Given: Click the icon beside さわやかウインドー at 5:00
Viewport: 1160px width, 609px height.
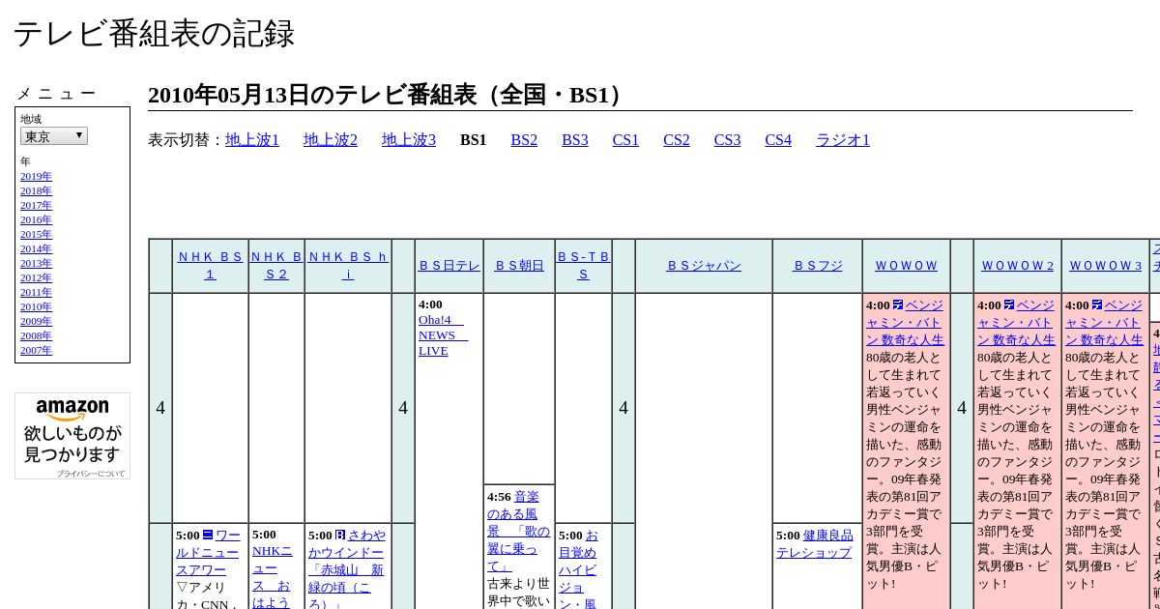Looking at the screenshot, I should tap(340, 536).
